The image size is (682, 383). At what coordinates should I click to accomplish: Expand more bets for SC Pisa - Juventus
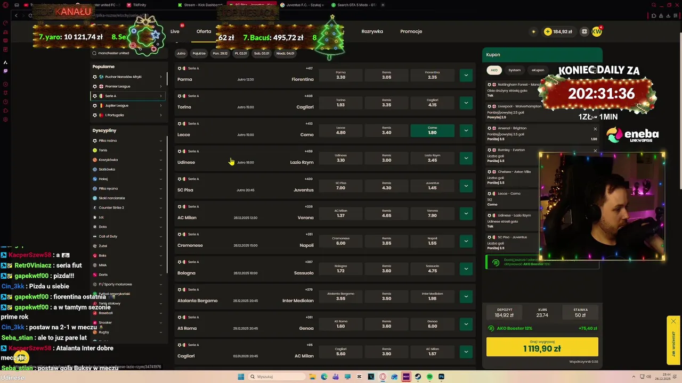[466, 186]
